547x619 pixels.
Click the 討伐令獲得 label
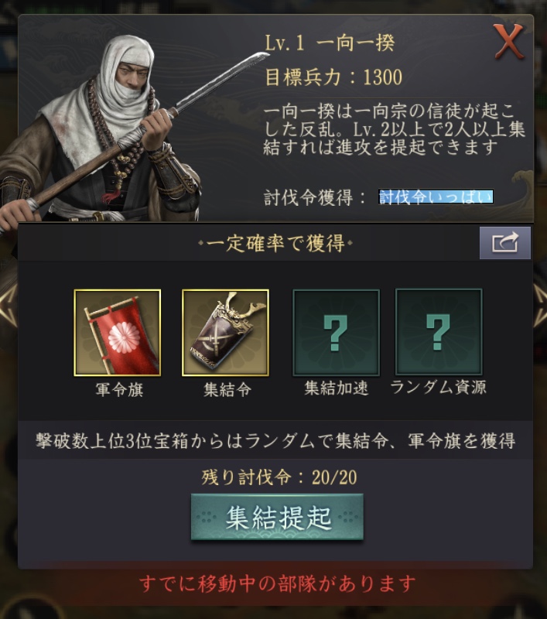[x=315, y=197]
